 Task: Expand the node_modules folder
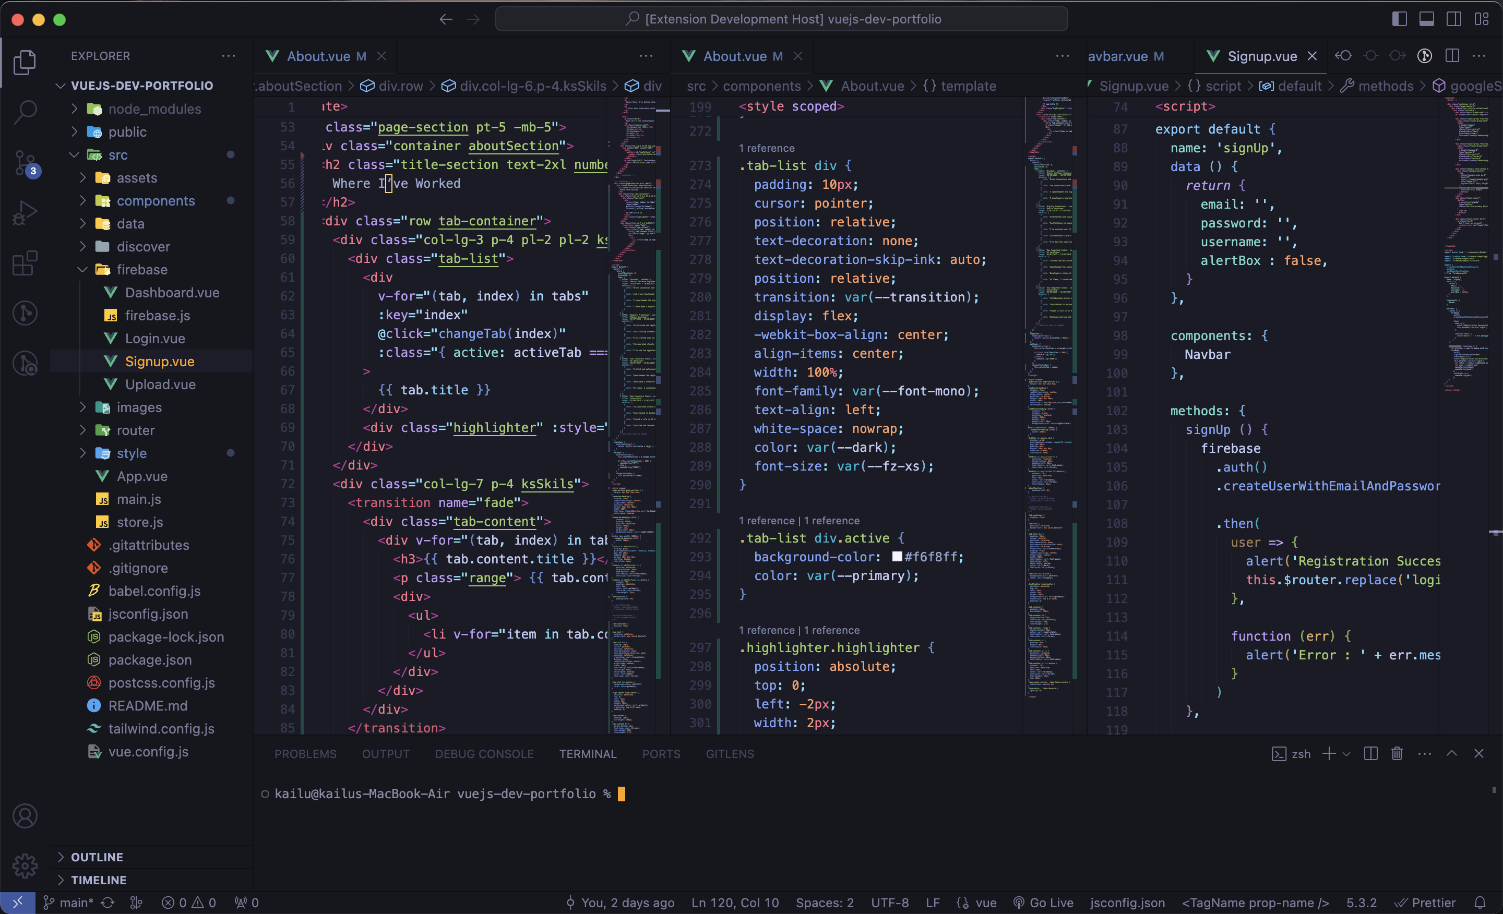point(154,109)
